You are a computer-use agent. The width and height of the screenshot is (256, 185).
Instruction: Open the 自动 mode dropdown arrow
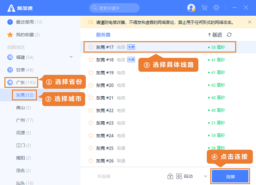[x=206, y=176]
